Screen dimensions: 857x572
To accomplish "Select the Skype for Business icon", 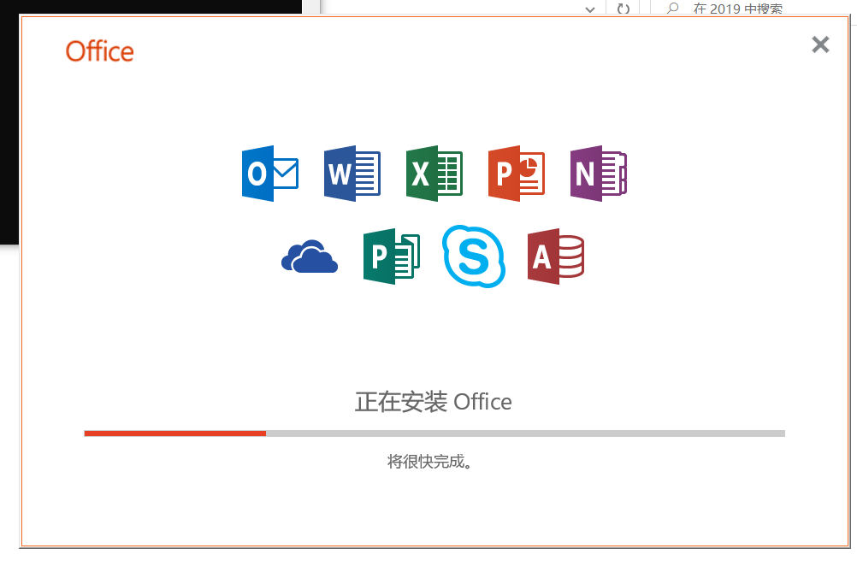I will coord(473,257).
